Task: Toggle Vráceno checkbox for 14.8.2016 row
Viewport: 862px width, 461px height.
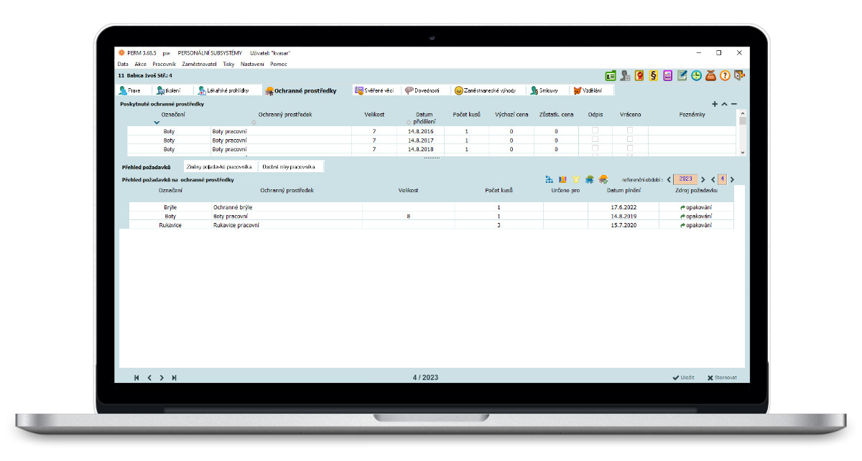Action: click(630, 130)
